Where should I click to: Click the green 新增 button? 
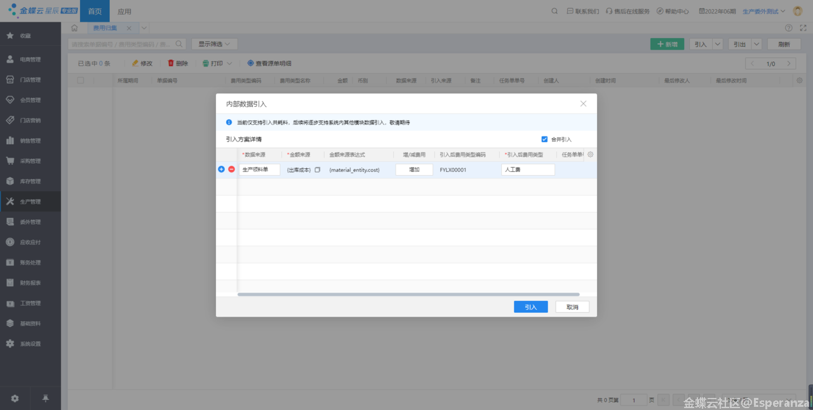[667, 44]
